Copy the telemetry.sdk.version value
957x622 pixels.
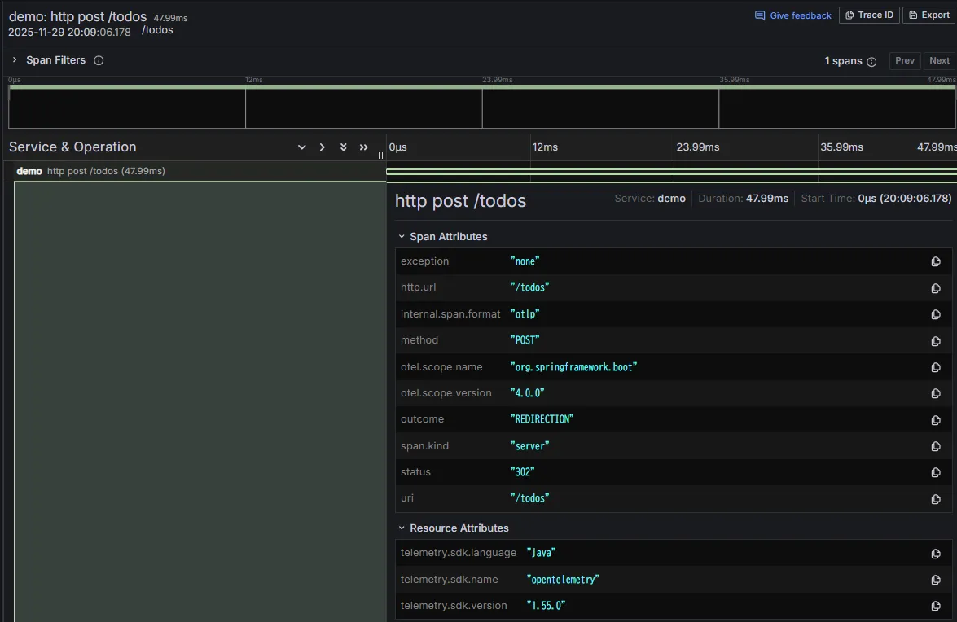pos(936,606)
